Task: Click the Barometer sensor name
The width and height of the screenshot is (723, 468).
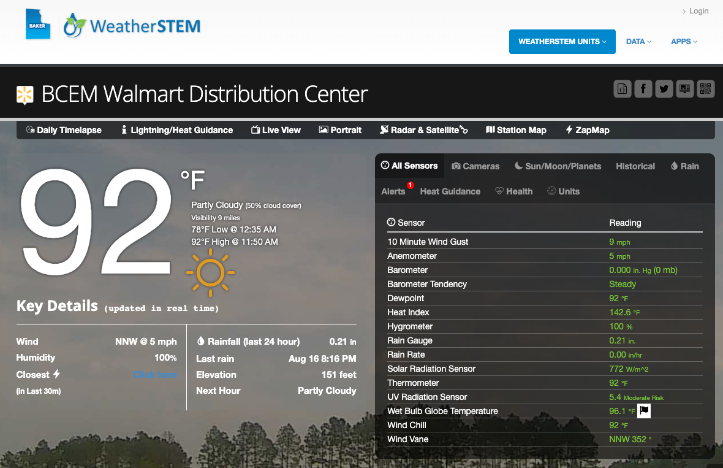Action: (407, 270)
